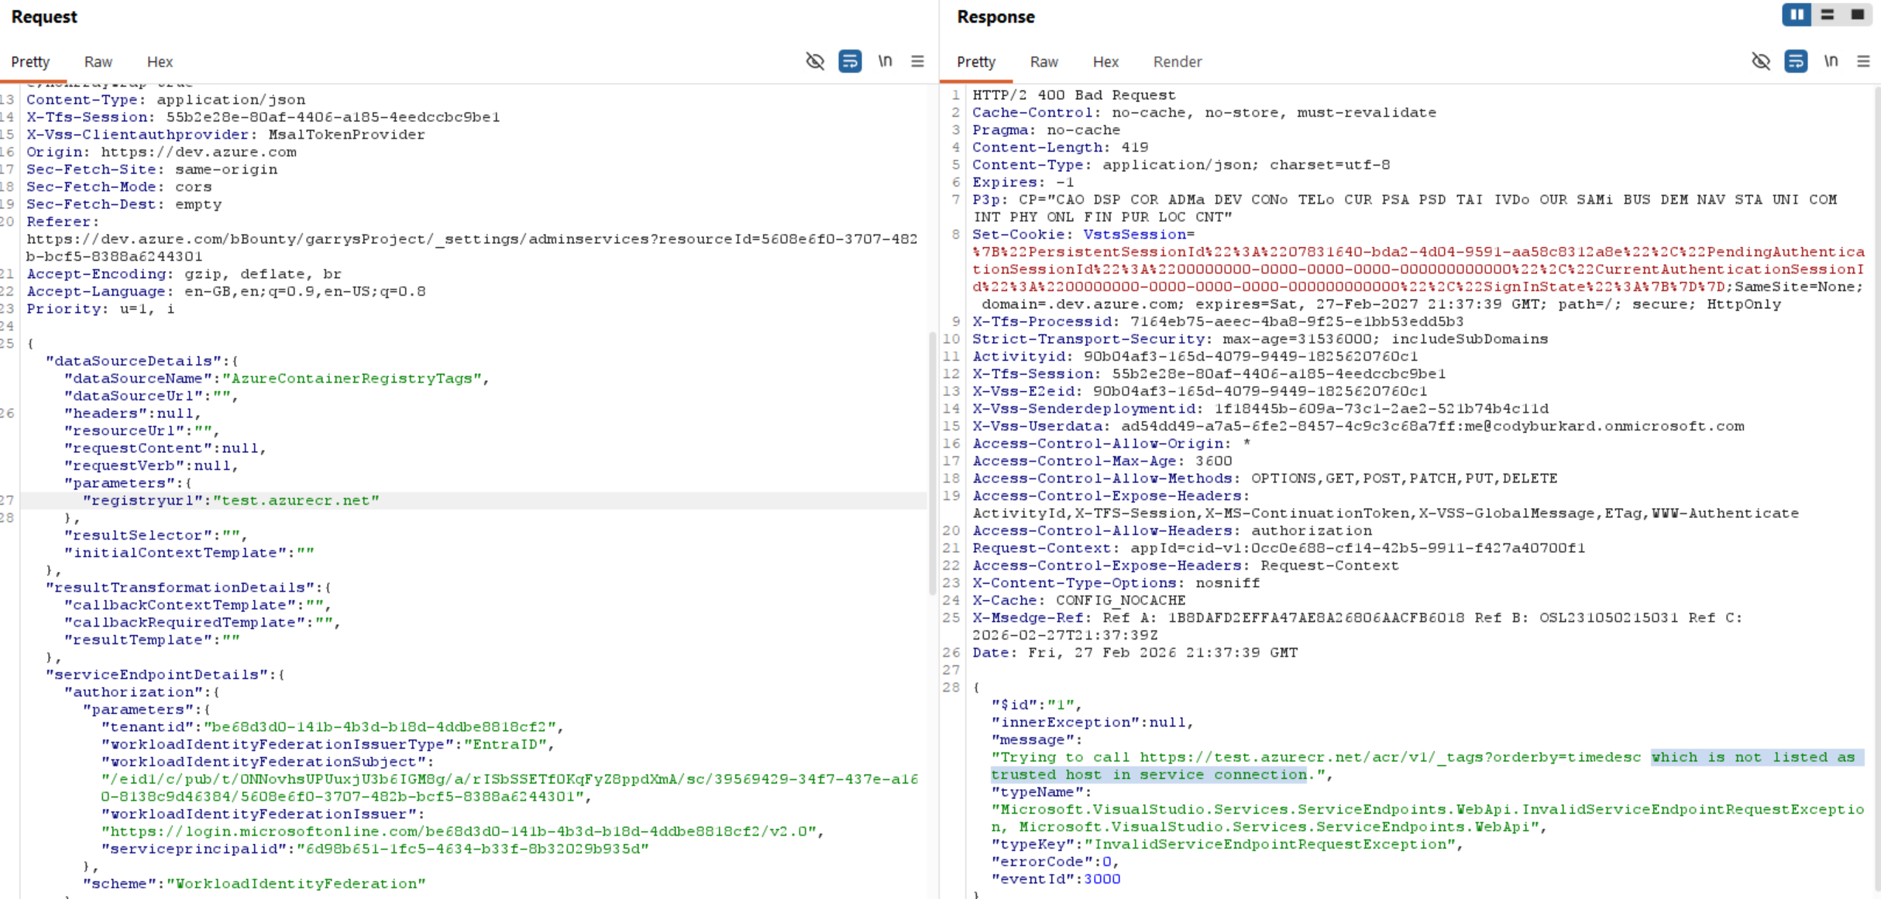Toggle newline display in Response pane
The image size is (1881, 899).
point(1831,61)
